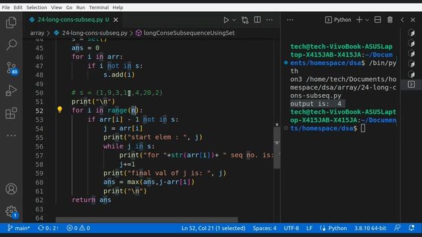Show code actions lightbulb on line 52
The image size is (422, 237).
[x=60, y=109]
